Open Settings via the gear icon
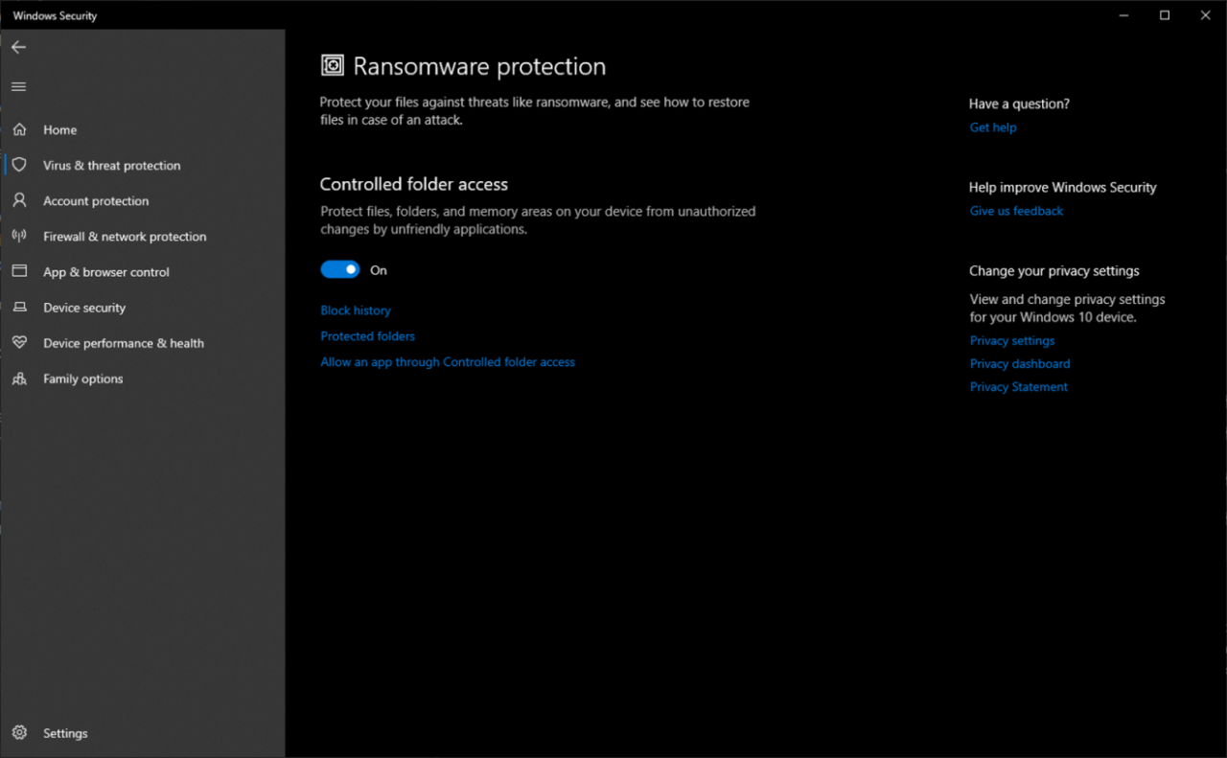Viewport: 1227px width, 758px height. coord(19,732)
